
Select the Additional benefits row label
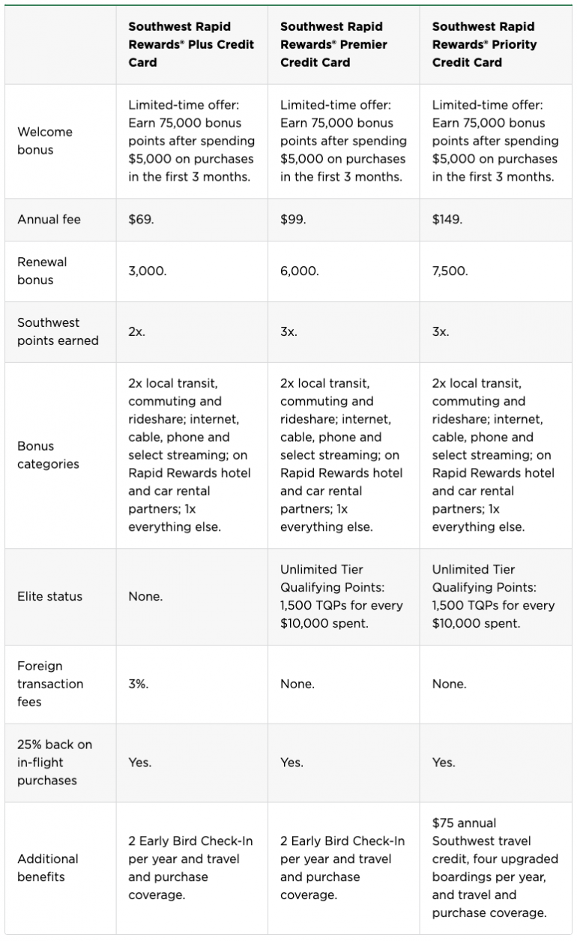(x=48, y=868)
